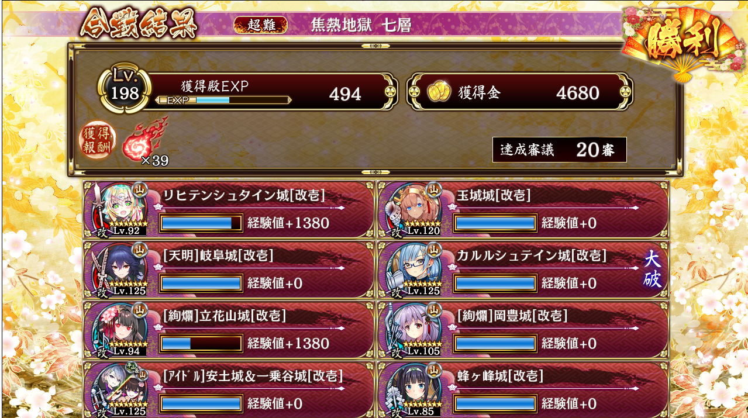This screenshot has width=748, height=418.
Task: Click the 合戦結果 title logo
Action: [139, 25]
